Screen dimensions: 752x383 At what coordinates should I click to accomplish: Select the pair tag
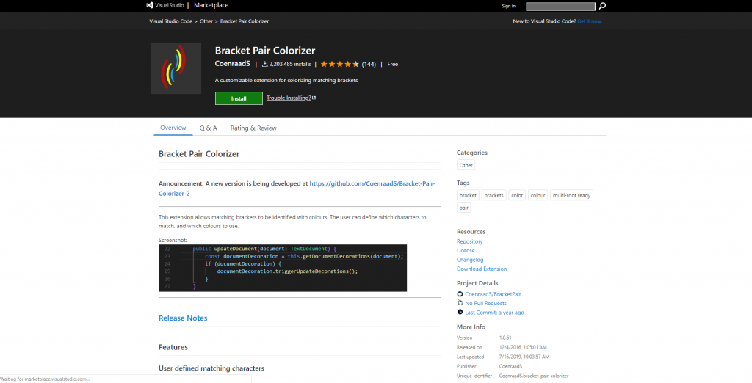464,208
